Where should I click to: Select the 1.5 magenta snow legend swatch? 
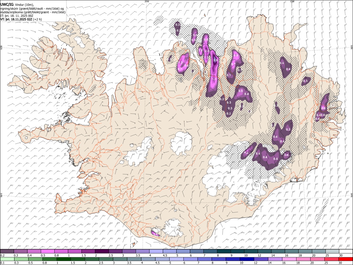(x=88, y=251)
